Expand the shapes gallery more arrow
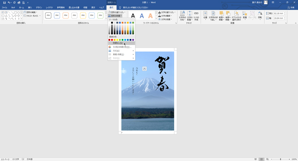 21,19
